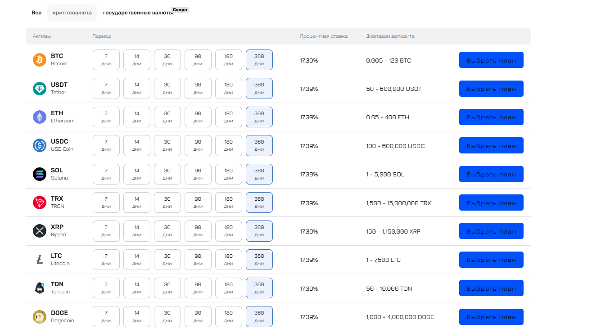Select 360-day period for LTC
This screenshot has width=592, height=333.
coord(259,260)
